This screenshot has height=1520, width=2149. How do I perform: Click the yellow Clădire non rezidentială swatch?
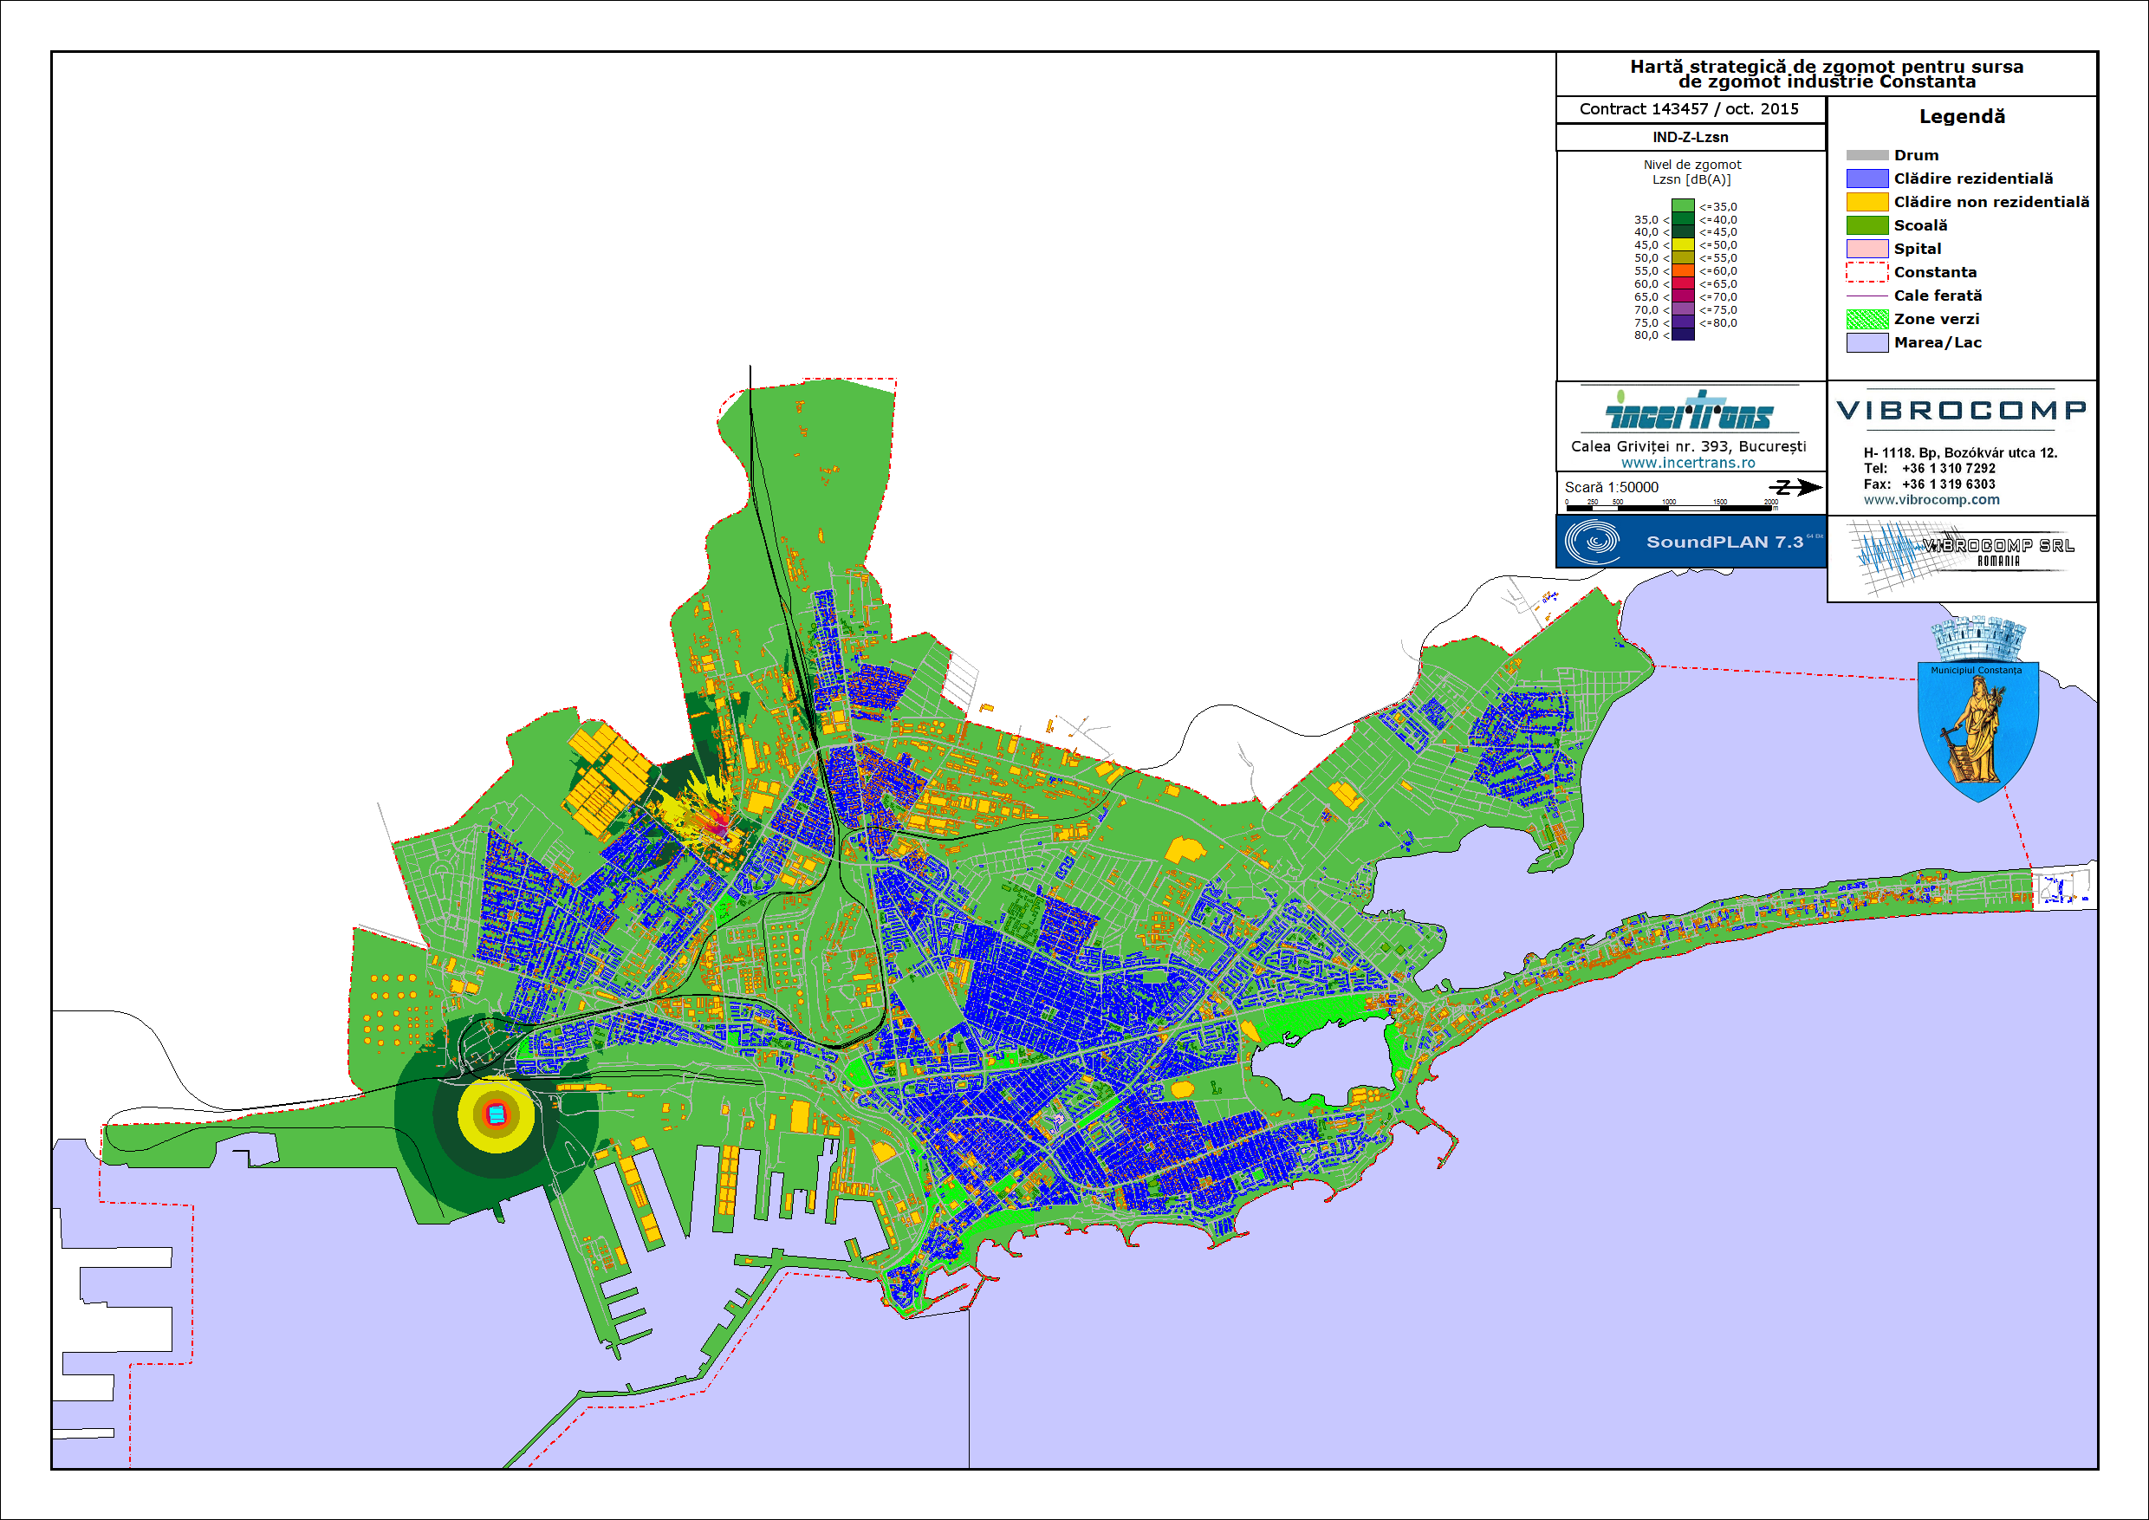tap(1867, 202)
